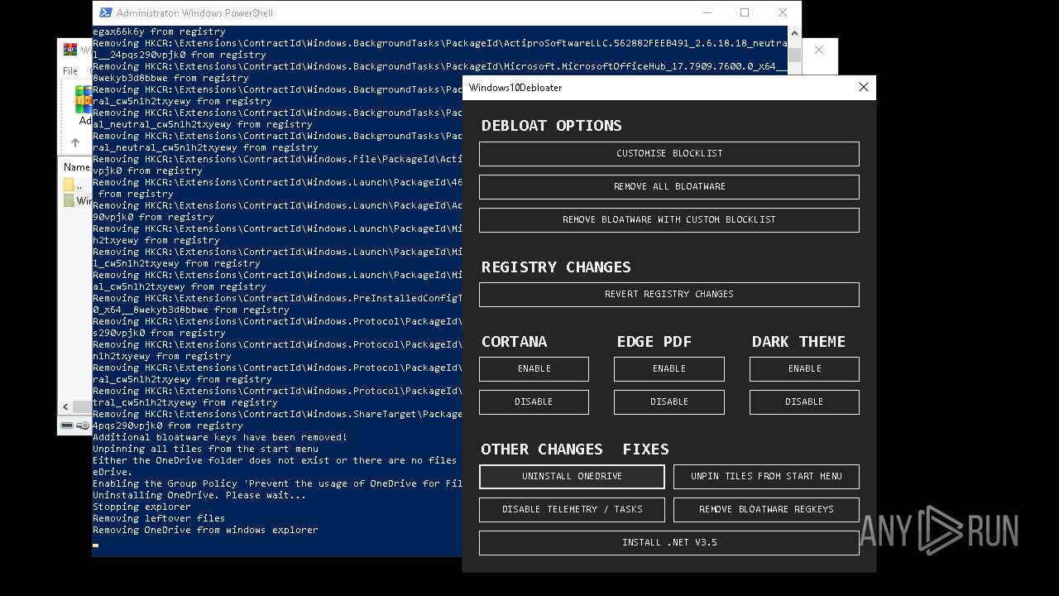Minimize the PowerShell window
This screenshot has height=596, width=1059.
point(707,12)
